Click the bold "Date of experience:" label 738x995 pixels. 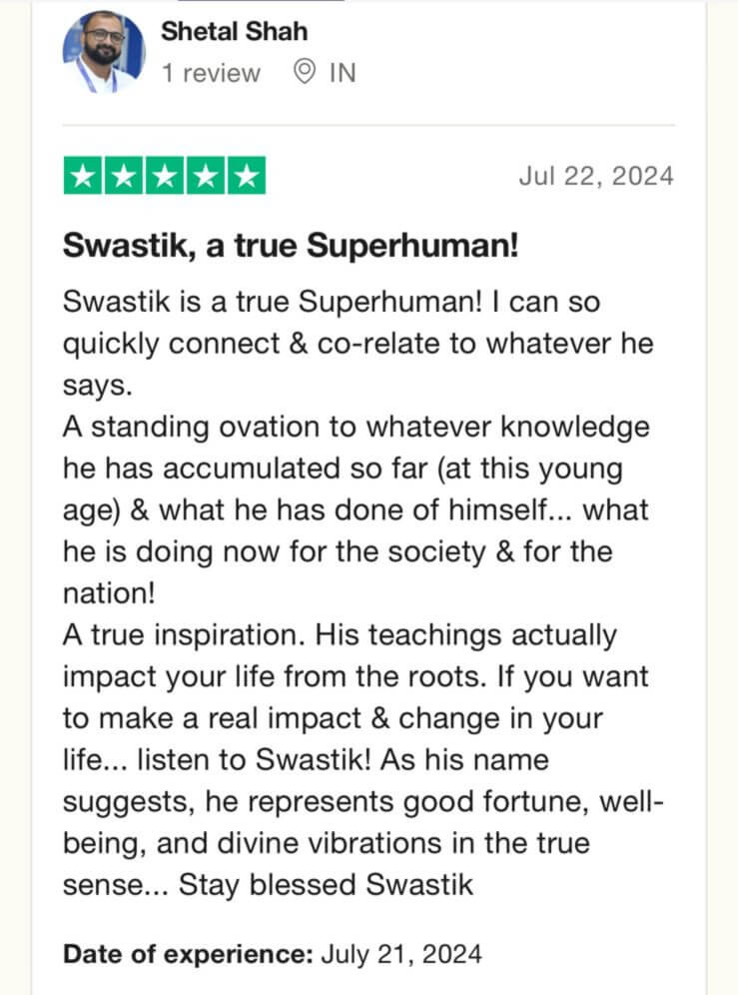click(x=189, y=954)
